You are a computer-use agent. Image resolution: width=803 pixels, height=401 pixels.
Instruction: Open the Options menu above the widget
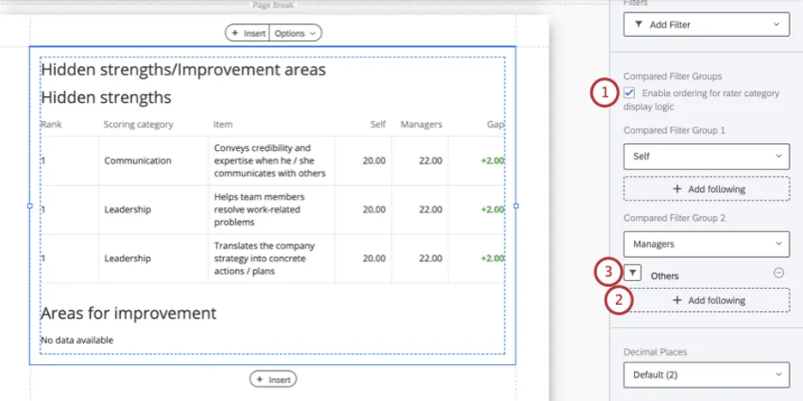tap(295, 33)
